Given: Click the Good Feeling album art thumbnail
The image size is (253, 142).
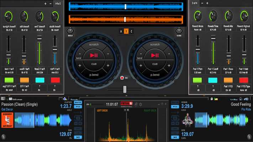Looking at the screenshot, I should 188,120.
